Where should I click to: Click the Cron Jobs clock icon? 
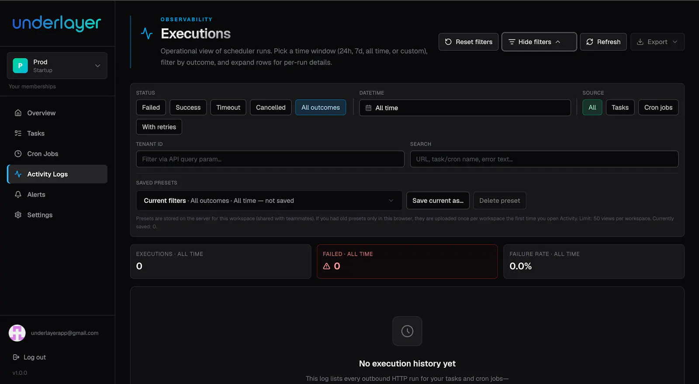coord(18,154)
